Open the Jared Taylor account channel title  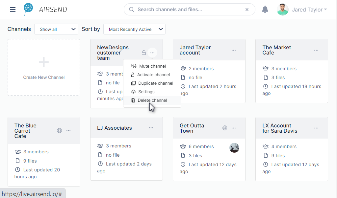click(x=195, y=50)
